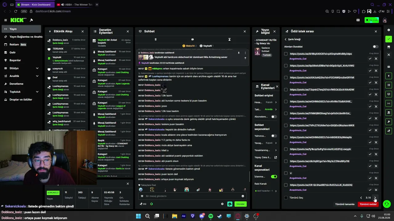This screenshot has width=394, height=221.
Task: Open the Spotify icon on the taskbar
Action: coord(211,216)
